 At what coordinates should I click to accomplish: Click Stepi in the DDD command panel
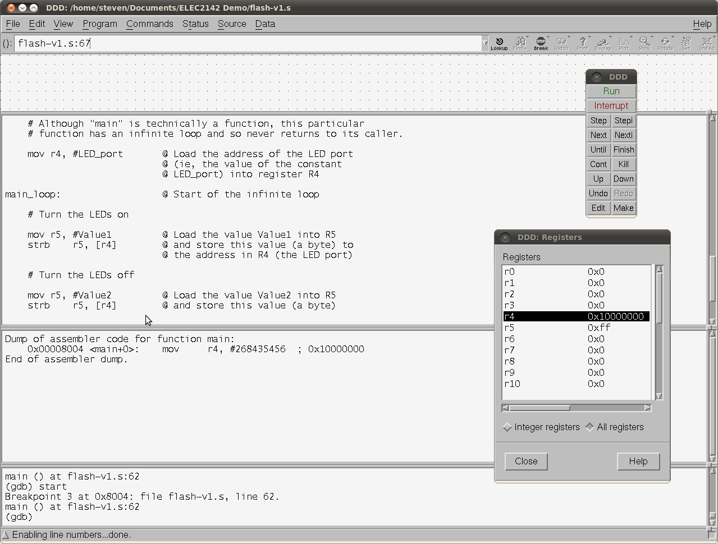click(x=623, y=120)
